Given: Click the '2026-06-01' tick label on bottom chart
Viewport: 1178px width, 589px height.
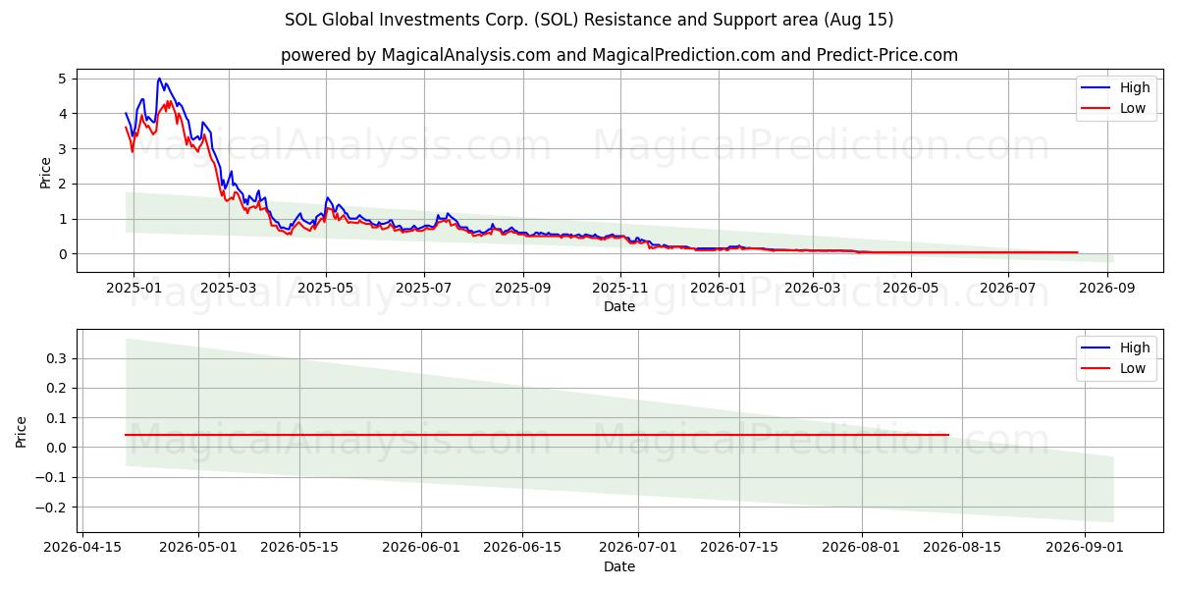Looking at the screenshot, I should coord(421,548).
